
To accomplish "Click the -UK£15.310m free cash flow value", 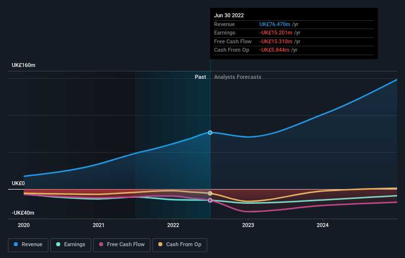I will tap(276, 41).
